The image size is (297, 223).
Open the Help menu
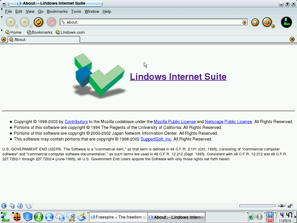(107, 11)
